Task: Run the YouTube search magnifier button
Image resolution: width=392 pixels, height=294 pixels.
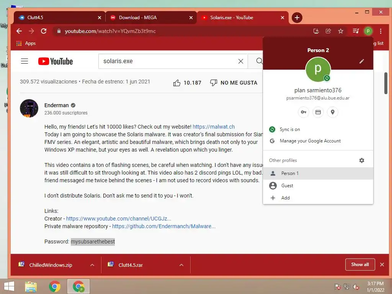Action: (x=259, y=61)
